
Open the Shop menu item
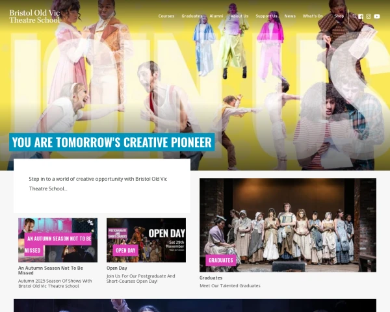339,16
